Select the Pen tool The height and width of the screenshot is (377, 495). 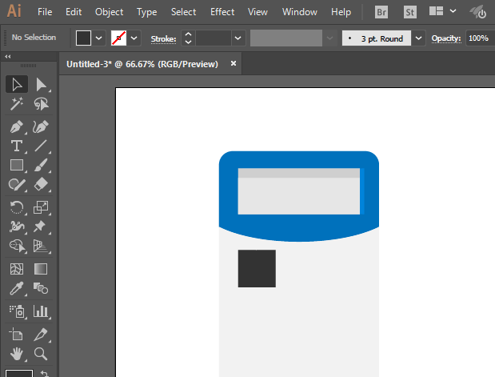[16, 126]
